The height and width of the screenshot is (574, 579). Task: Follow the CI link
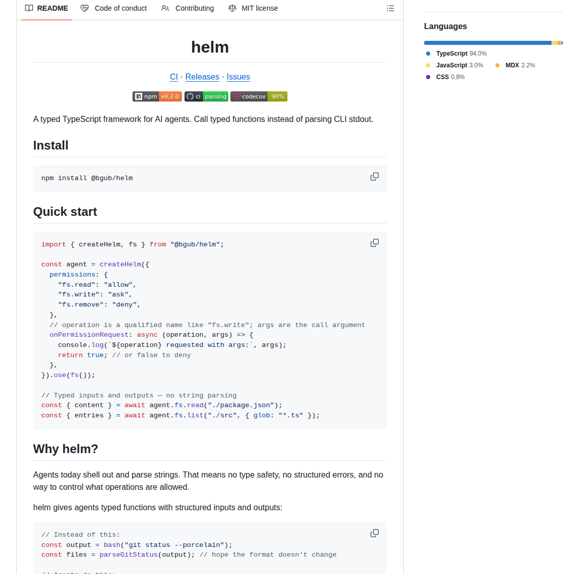174,77
